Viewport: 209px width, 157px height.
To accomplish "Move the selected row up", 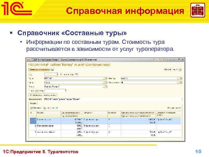I will coord(53,108).
